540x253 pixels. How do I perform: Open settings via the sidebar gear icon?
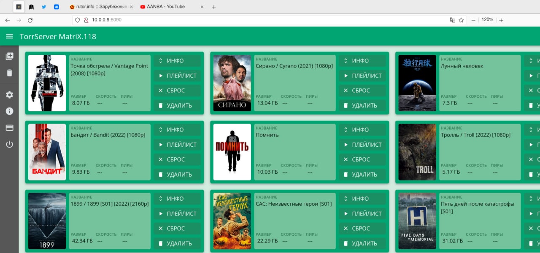9,95
